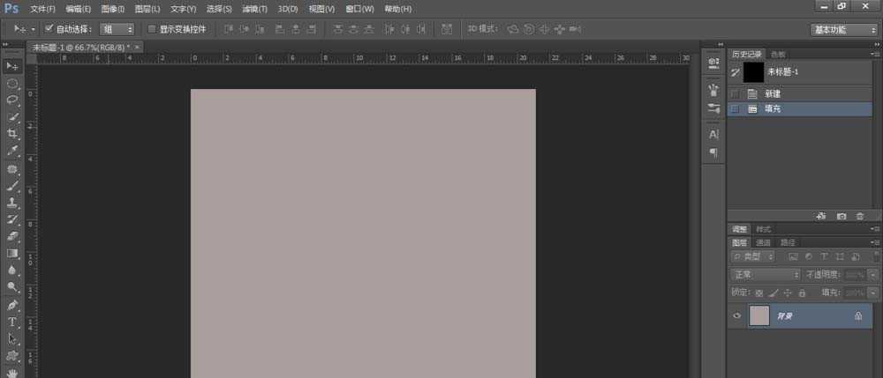Click the 新建 history state
The image size is (883, 378).
tap(772, 93)
